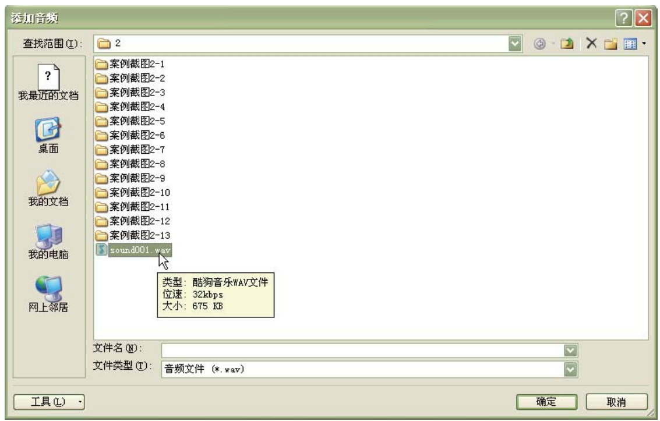The height and width of the screenshot is (421, 660).
Task: Open folder 案例截图2-6
Action: click(130, 136)
